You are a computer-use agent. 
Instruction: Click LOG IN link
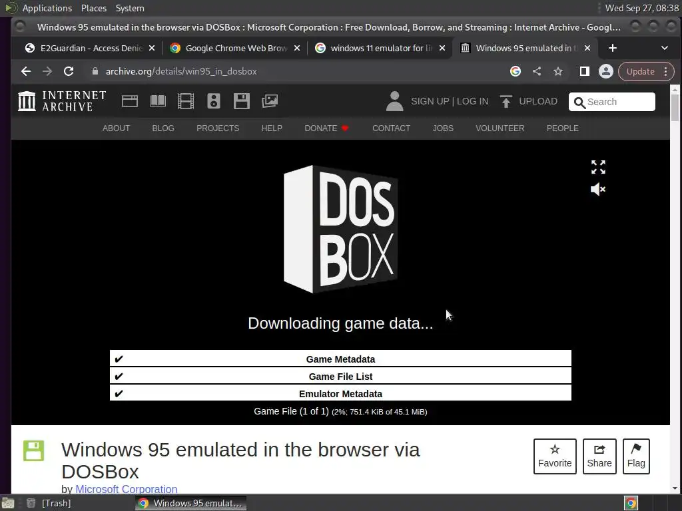pos(472,101)
